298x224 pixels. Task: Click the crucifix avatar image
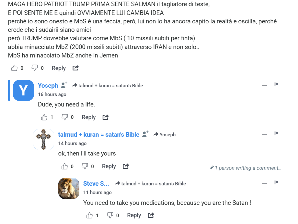point(44,139)
